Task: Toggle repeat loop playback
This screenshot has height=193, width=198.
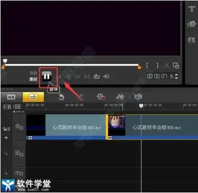Action: pyautogui.click(x=96, y=76)
